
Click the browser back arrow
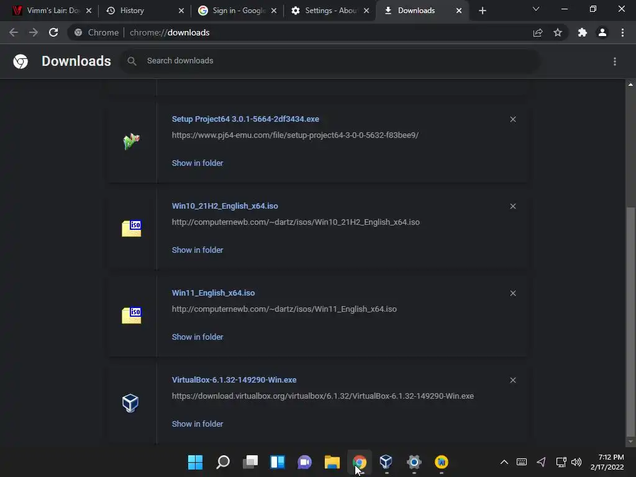coord(14,32)
